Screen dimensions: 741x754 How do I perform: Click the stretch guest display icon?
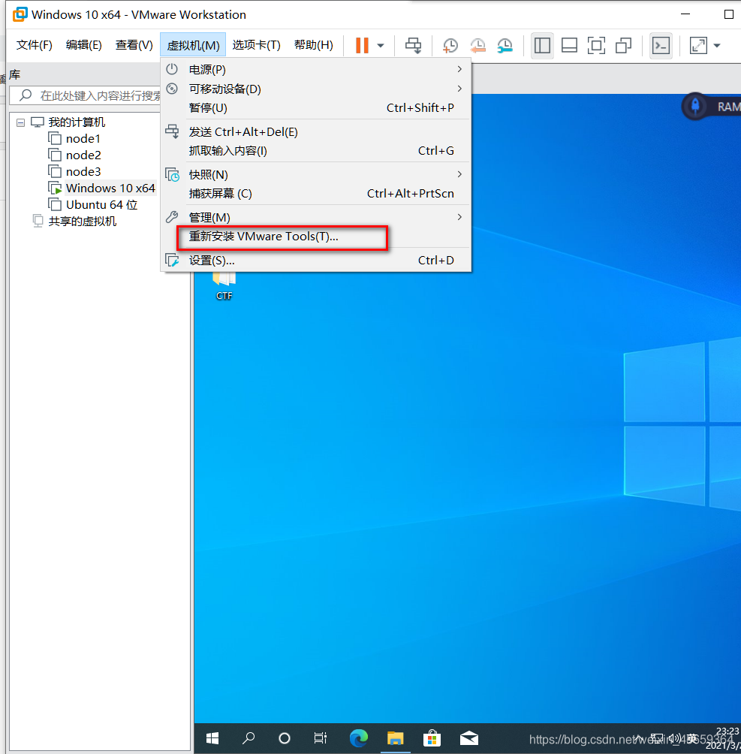[698, 46]
